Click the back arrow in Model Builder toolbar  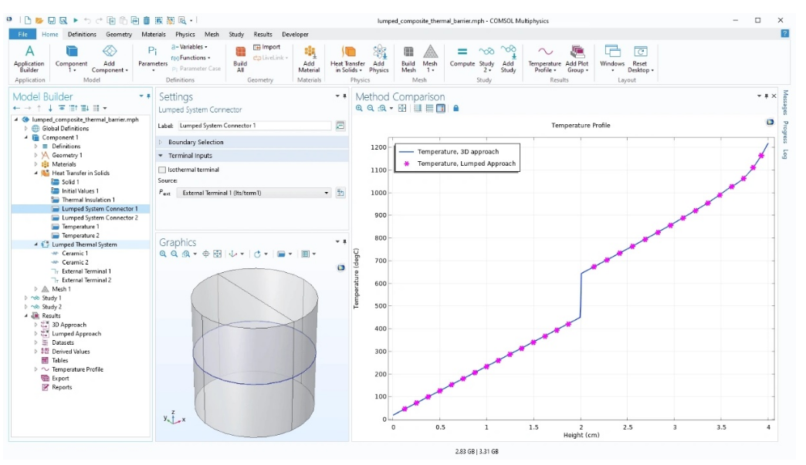click(x=16, y=108)
